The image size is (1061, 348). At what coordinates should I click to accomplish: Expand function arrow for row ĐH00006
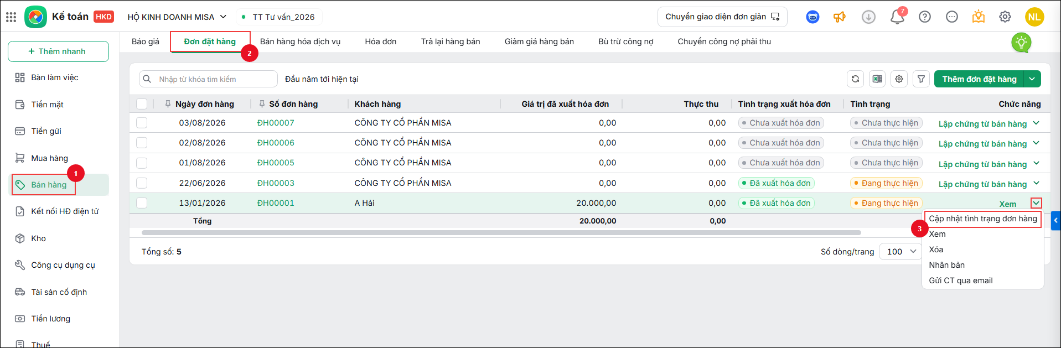coord(1036,143)
